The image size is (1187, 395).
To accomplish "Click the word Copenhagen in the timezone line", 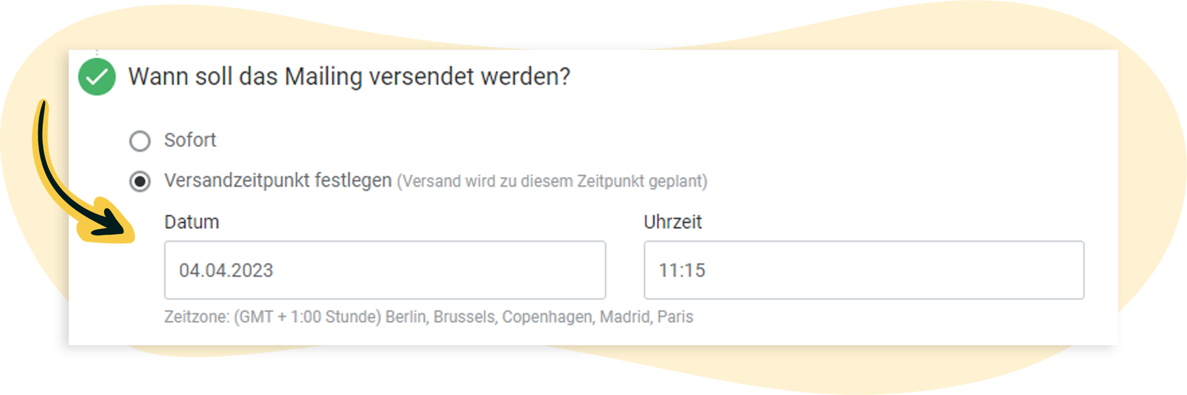I will (547, 317).
